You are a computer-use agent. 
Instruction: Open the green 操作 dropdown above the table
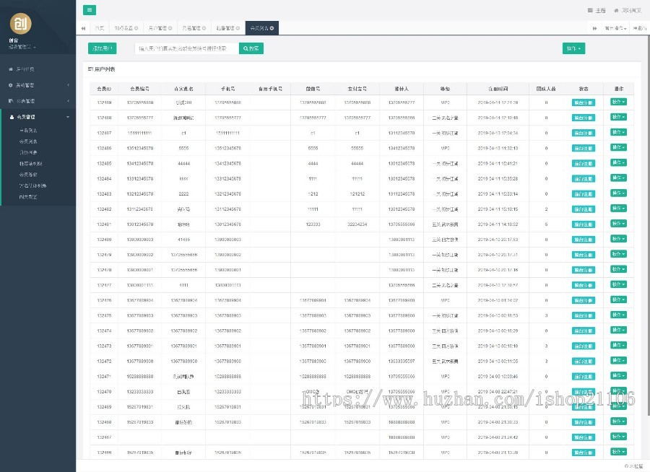click(x=573, y=48)
